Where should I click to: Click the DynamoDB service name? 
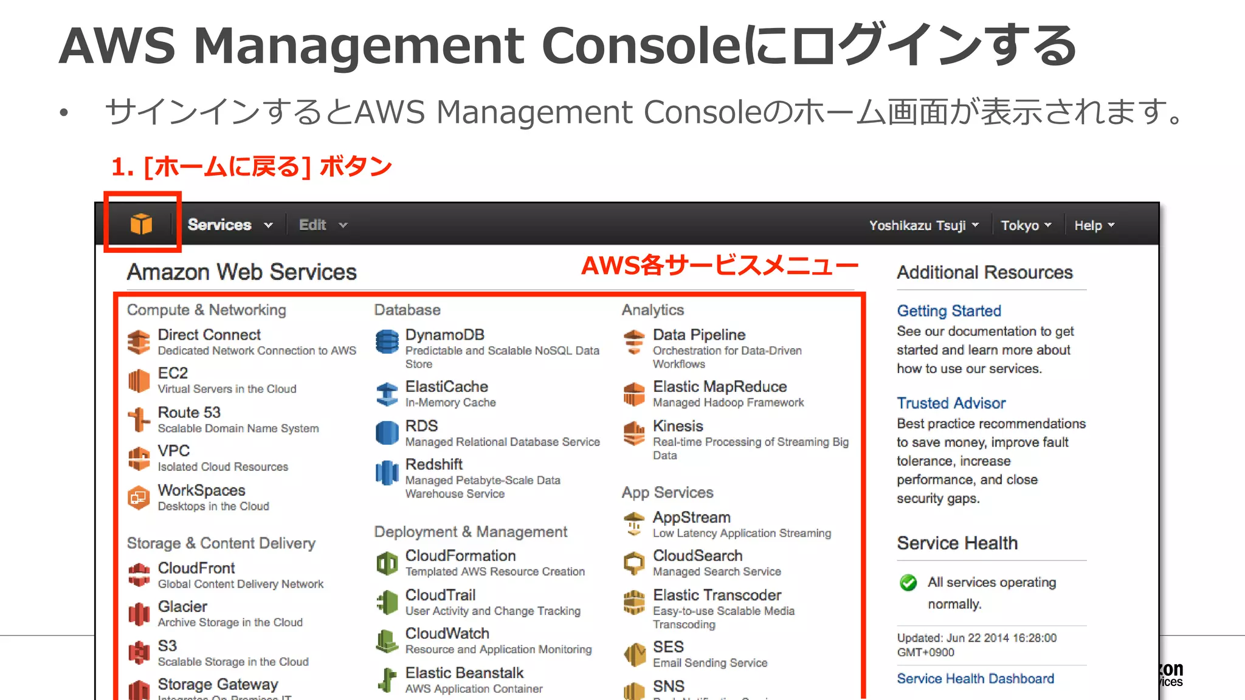444,334
